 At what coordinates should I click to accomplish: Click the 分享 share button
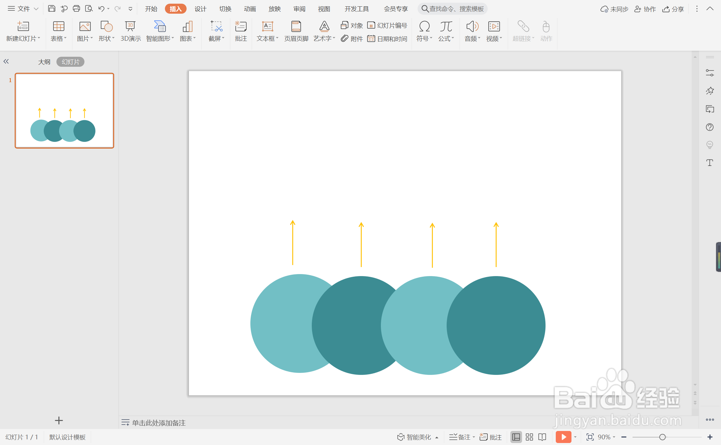(x=673, y=9)
